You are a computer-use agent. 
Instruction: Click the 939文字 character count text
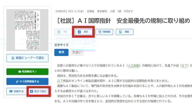pos(128,11)
